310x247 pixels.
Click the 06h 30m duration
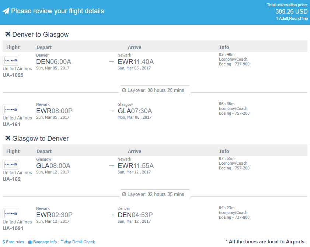tap(227, 104)
